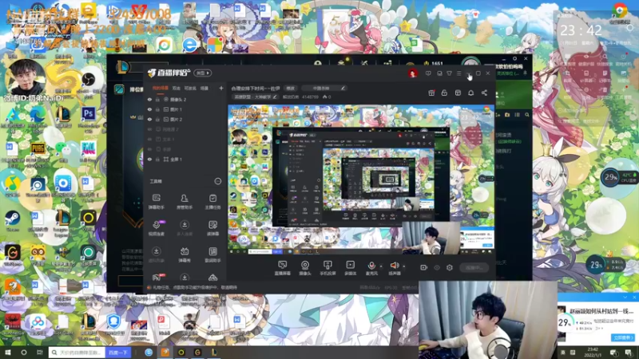This screenshot has width=639, height=359.
Task: Open the 视频连麦 tool
Action: point(156,228)
